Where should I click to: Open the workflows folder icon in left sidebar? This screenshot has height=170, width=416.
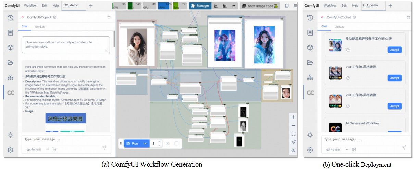(10, 62)
